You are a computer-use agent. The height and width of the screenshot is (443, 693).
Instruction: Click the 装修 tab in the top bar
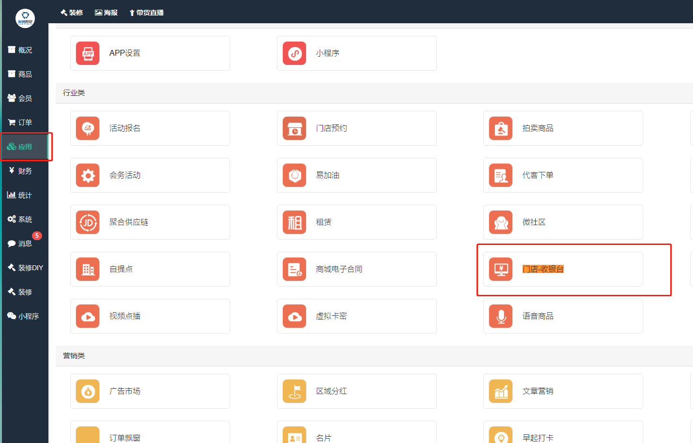click(x=72, y=13)
